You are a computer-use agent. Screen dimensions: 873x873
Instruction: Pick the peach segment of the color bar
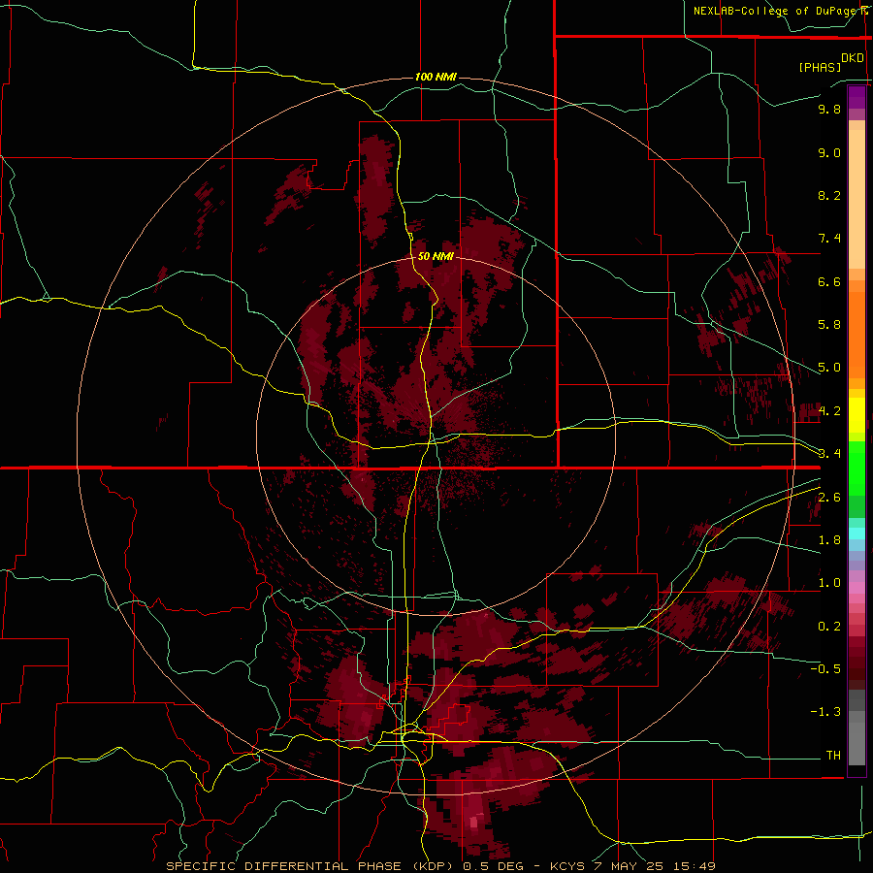pos(857,201)
